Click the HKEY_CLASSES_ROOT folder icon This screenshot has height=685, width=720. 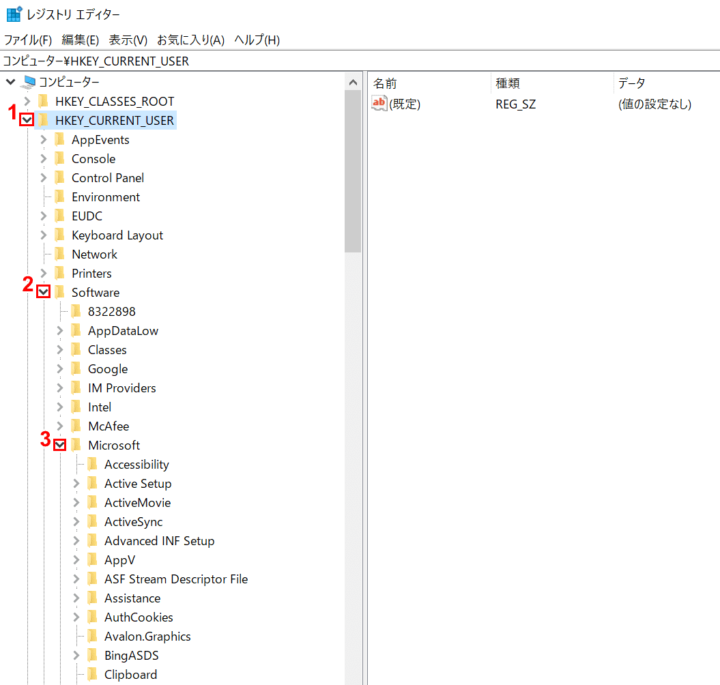[44, 102]
